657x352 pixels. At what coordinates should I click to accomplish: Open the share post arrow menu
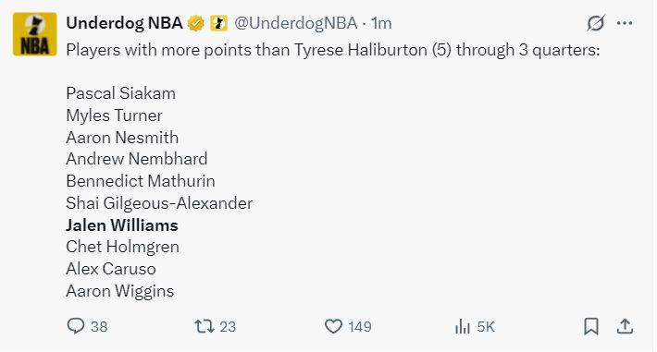625,326
